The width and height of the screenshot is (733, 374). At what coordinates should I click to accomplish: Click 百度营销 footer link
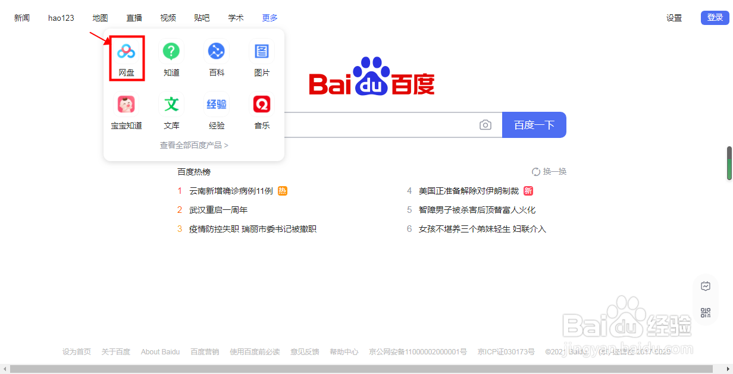[x=205, y=352]
